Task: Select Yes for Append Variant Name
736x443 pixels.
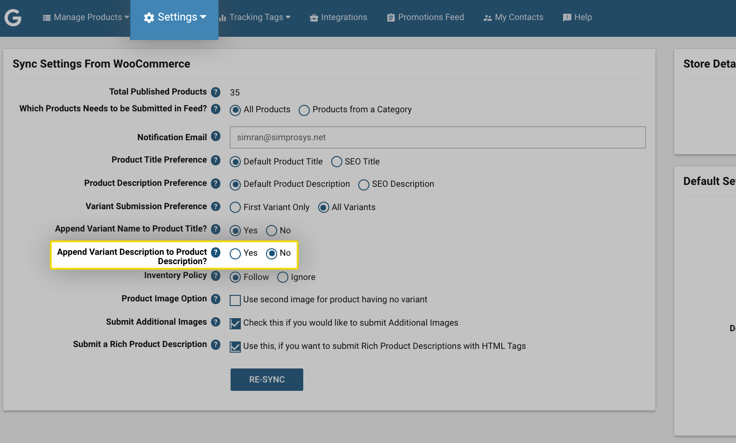Action: (x=235, y=231)
